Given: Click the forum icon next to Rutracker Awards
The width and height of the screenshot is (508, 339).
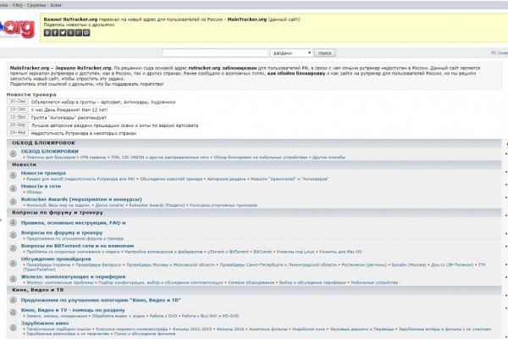Looking at the screenshot, I should tap(12, 201).
